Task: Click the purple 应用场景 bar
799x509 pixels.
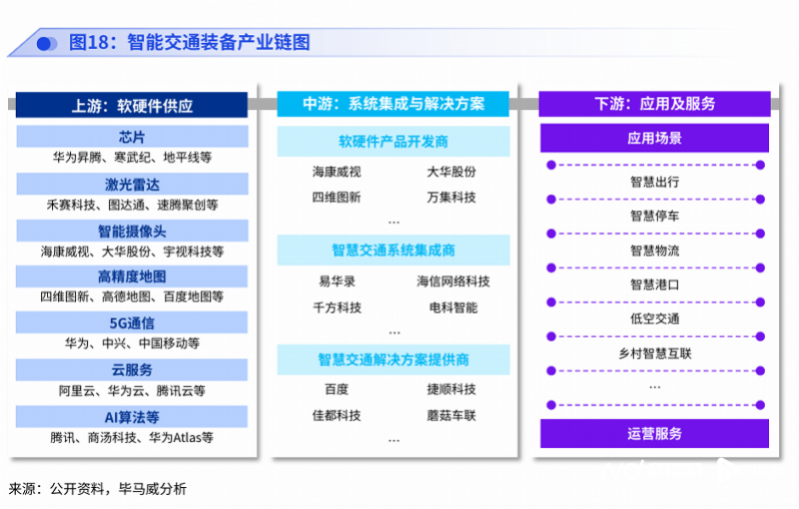Action: [x=655, y=138]
